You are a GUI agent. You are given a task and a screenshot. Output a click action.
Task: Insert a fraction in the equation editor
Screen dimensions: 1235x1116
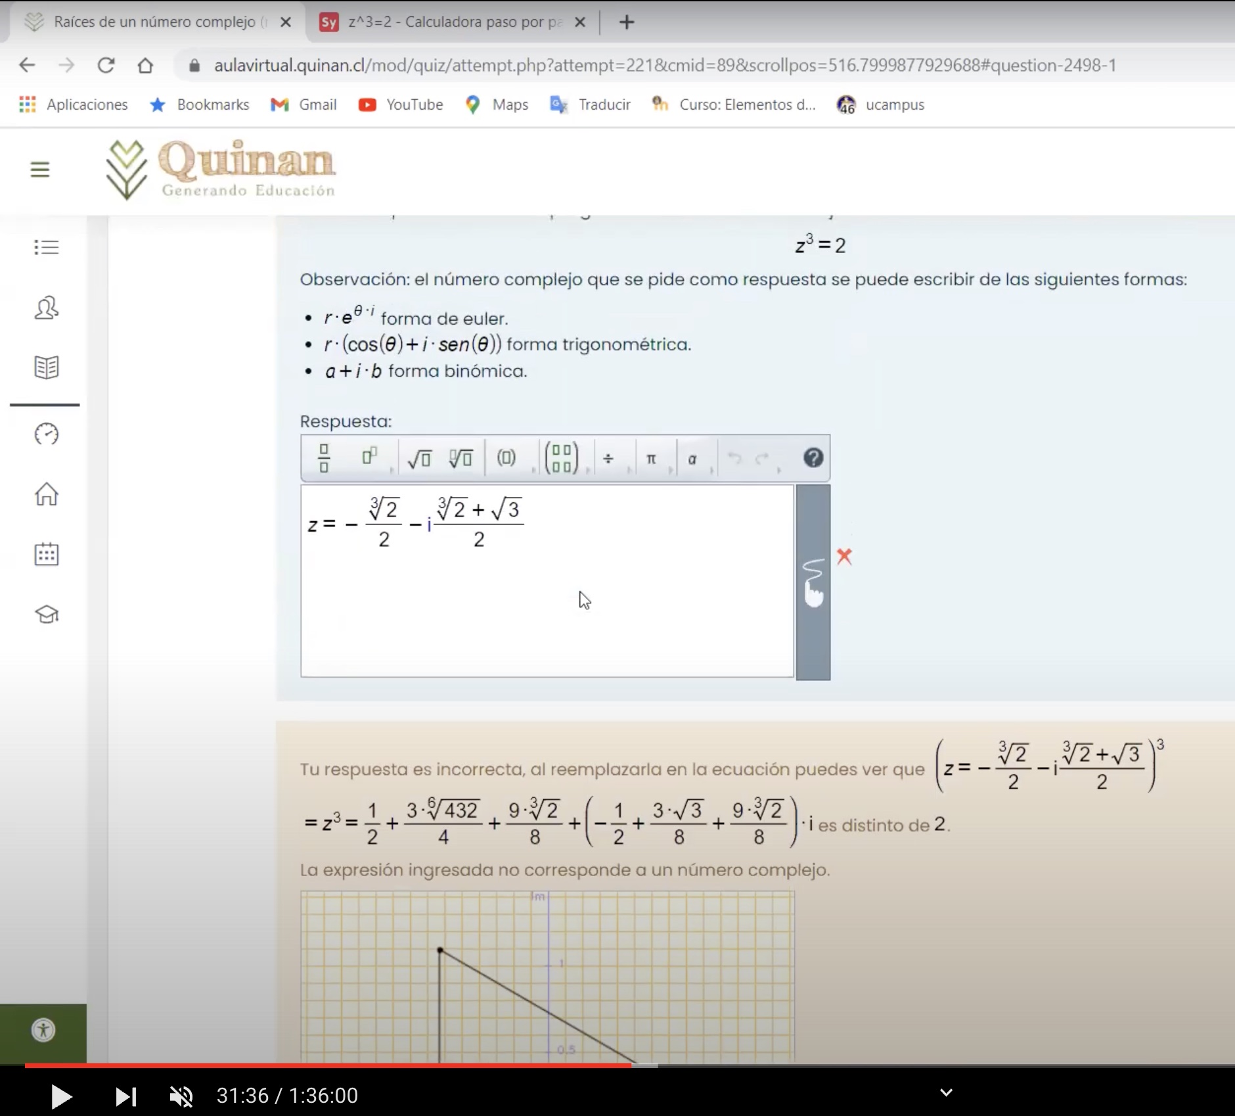pyautogui.click(x=324, y=458)
